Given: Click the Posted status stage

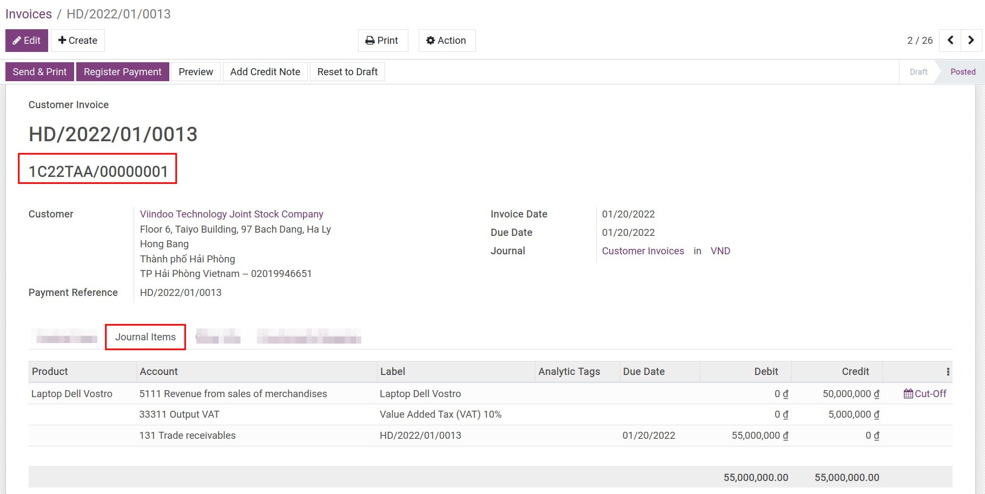Looking at the screenshot, I should (x=962, y=71).
